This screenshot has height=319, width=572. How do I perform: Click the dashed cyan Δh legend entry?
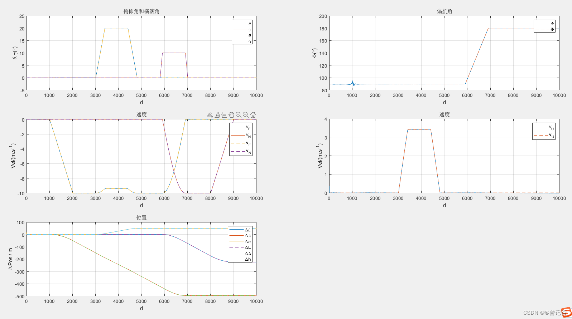click(240, 259)
